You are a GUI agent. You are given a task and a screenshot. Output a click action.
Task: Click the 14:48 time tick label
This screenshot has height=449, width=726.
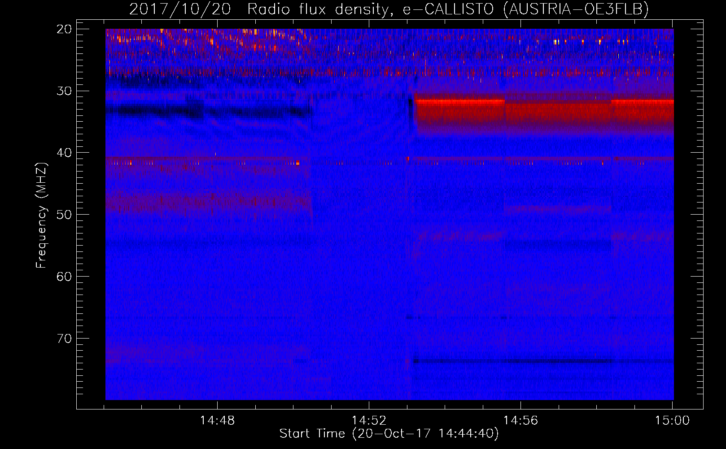pos(217,421)
